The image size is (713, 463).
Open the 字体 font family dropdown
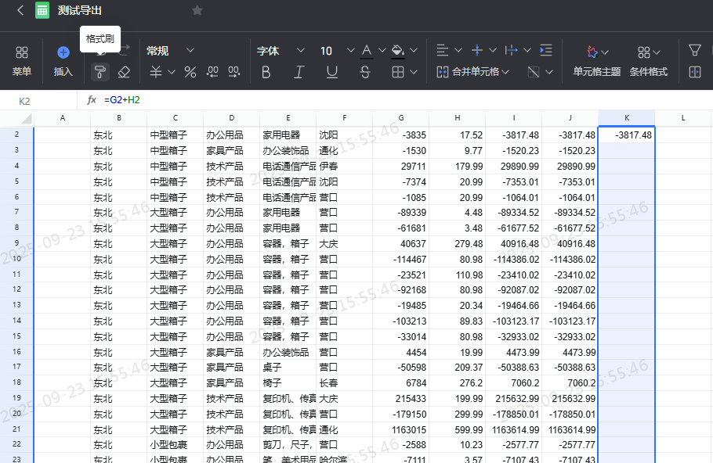tap(280, 50)
